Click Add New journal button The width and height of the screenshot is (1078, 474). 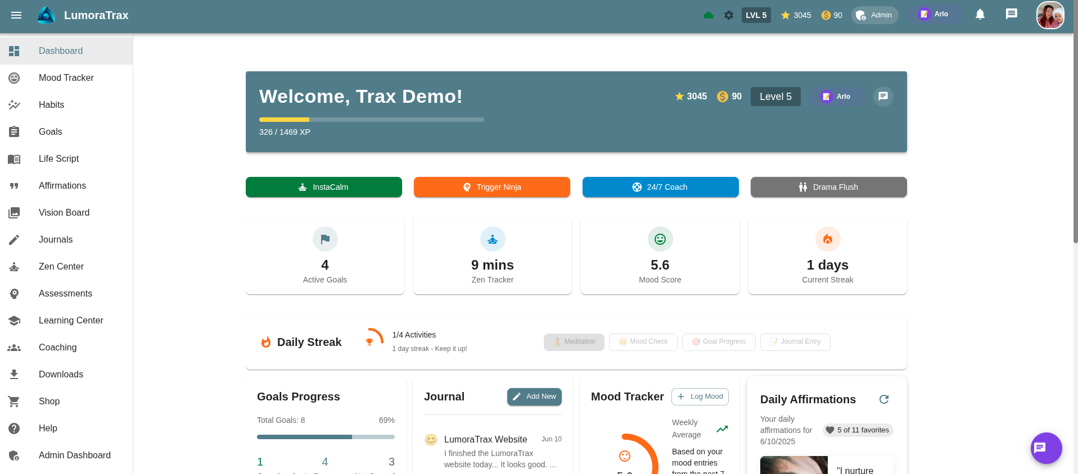point(534,396)
